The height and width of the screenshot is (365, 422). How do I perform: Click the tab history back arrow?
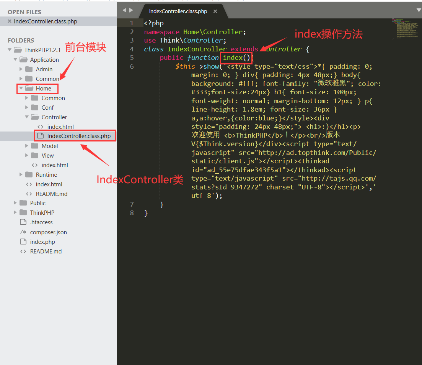coord(124,10)
